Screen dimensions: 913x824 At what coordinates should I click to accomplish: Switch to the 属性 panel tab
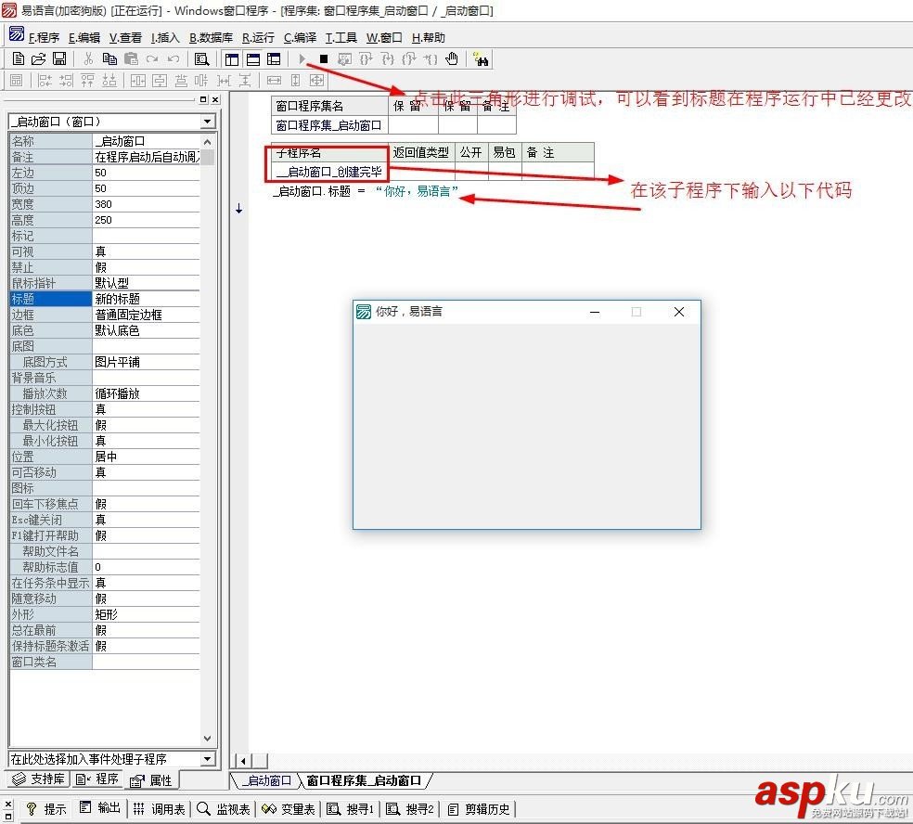click(151, 779)
